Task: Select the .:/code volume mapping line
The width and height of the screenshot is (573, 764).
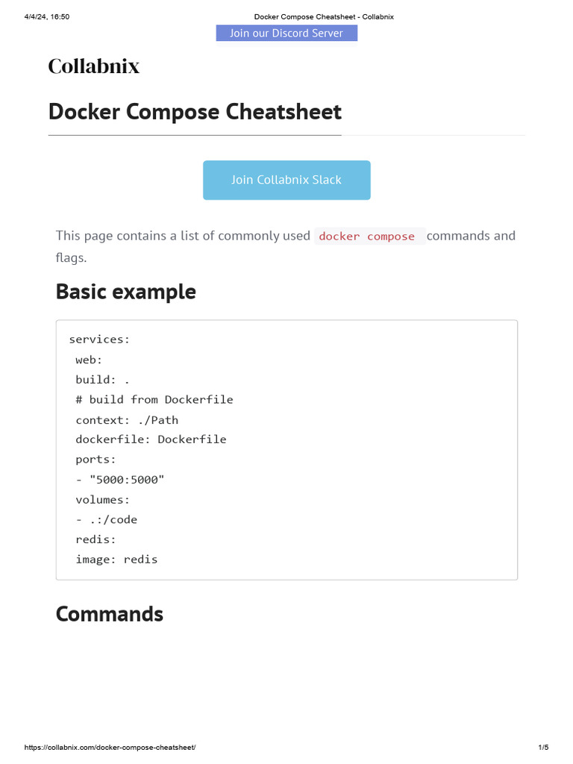Action: click(107, 520)
